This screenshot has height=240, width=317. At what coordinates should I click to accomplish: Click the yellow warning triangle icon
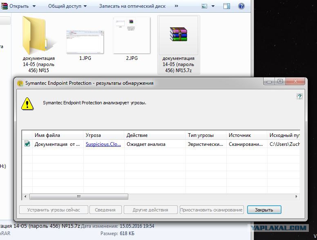coord(27,104)
